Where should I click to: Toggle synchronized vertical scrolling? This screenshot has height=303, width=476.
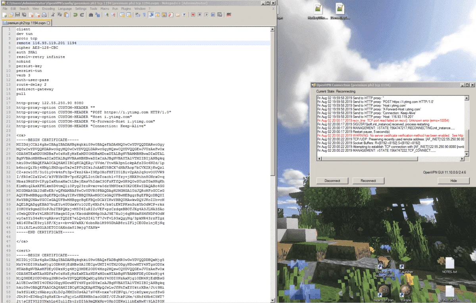[122, 15]
